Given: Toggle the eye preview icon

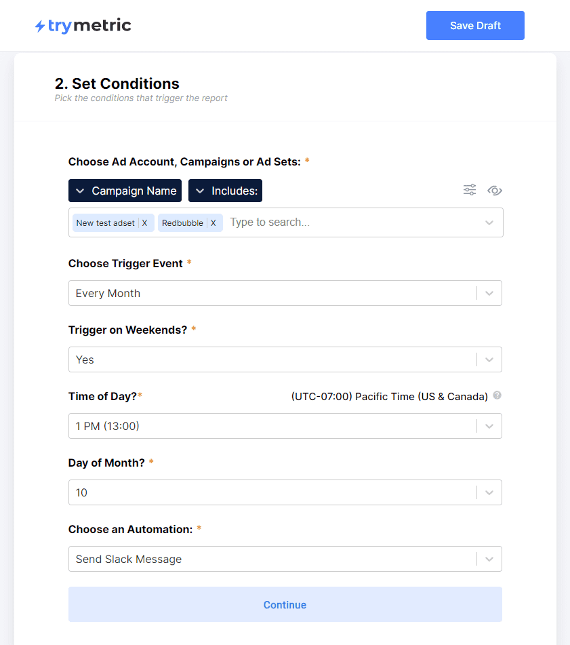Looking at the screenshot, I should pyautogui.click(x=495, y=191).
